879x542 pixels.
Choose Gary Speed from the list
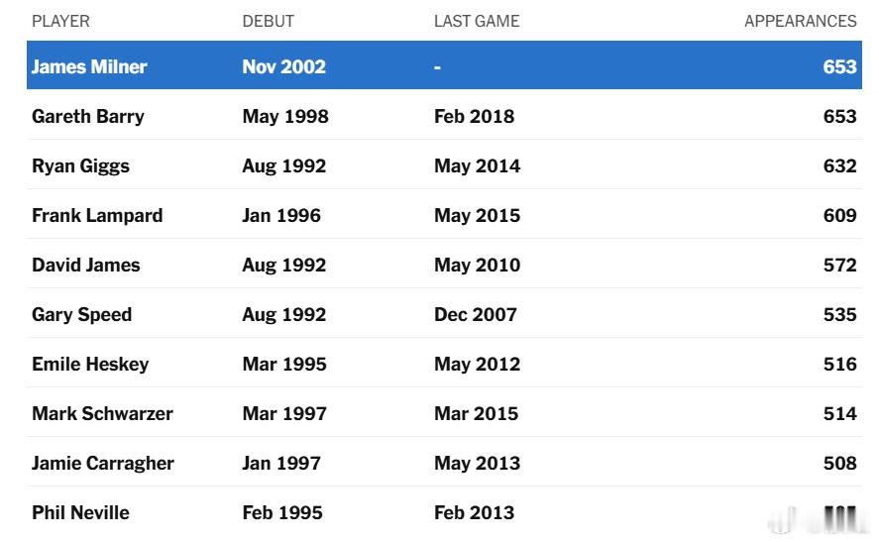pyautogui.click(x=81, y=314)
